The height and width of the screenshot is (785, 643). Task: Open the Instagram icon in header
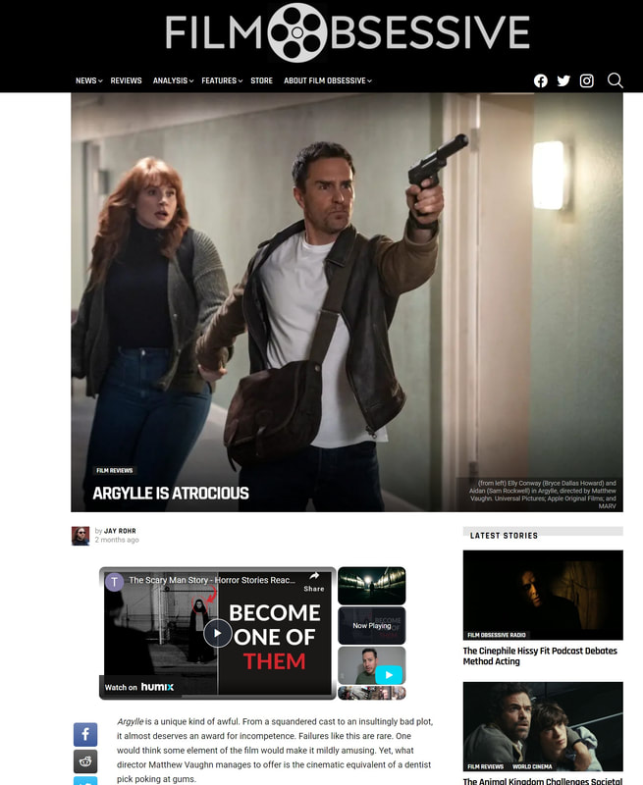pyautogui.click(x=586, y=80)
